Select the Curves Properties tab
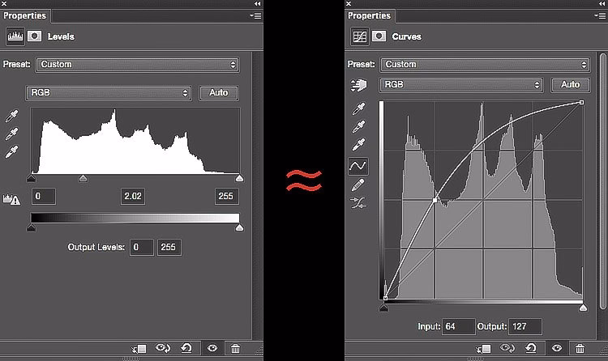 click(x=369, y=16)
